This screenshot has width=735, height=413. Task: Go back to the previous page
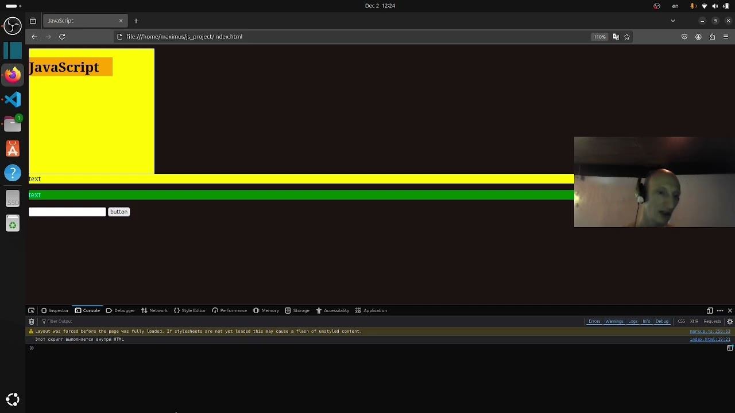coord(34,37)
